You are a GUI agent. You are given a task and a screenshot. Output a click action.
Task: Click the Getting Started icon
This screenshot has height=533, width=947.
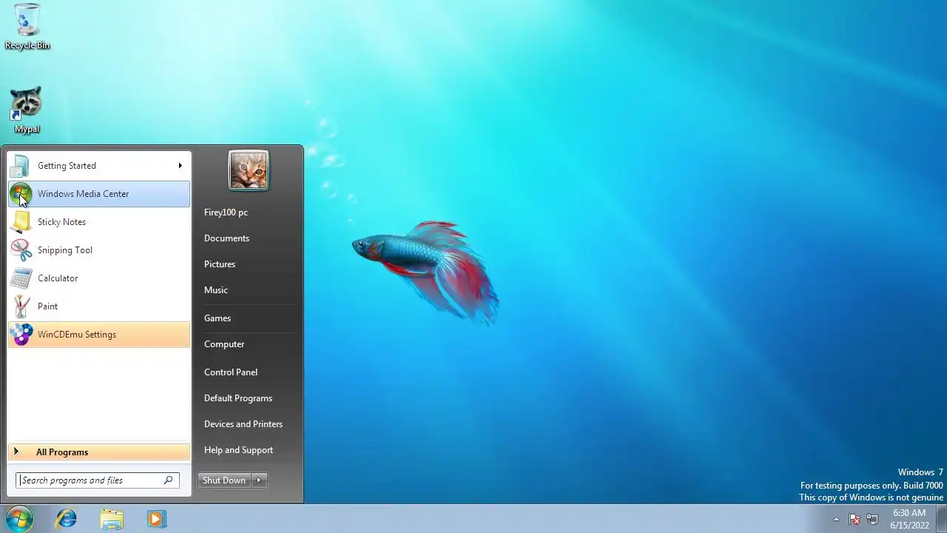pyautogui.click(x=21, y=166)
